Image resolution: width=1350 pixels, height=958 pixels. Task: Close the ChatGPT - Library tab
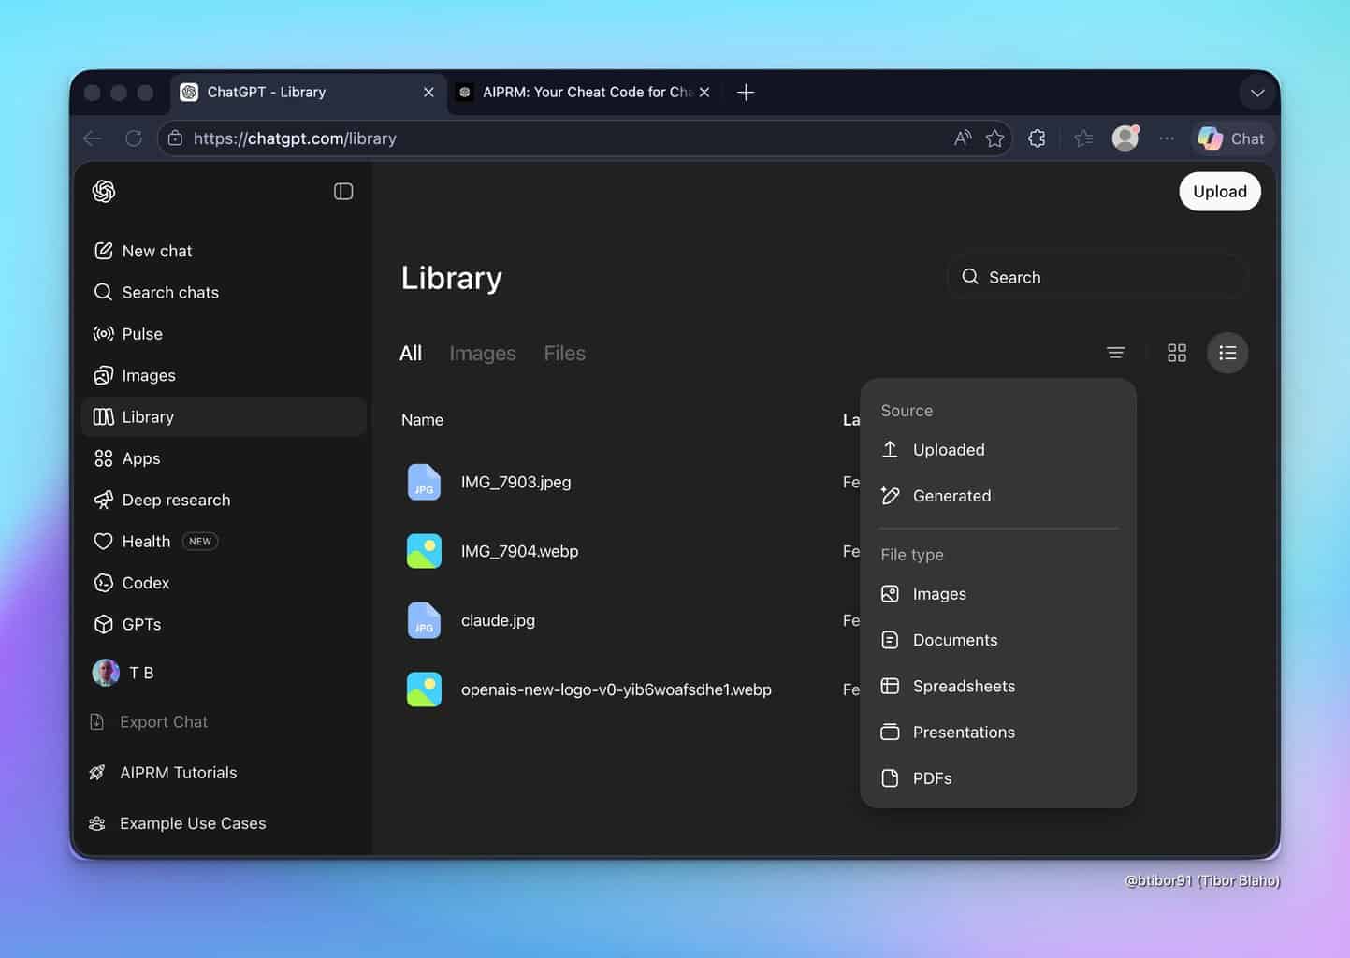[x=428, y=92]
